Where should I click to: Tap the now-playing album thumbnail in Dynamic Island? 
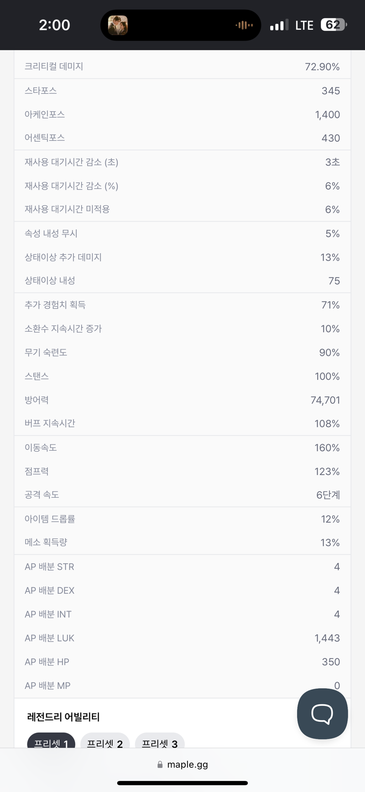pos(118,25)
